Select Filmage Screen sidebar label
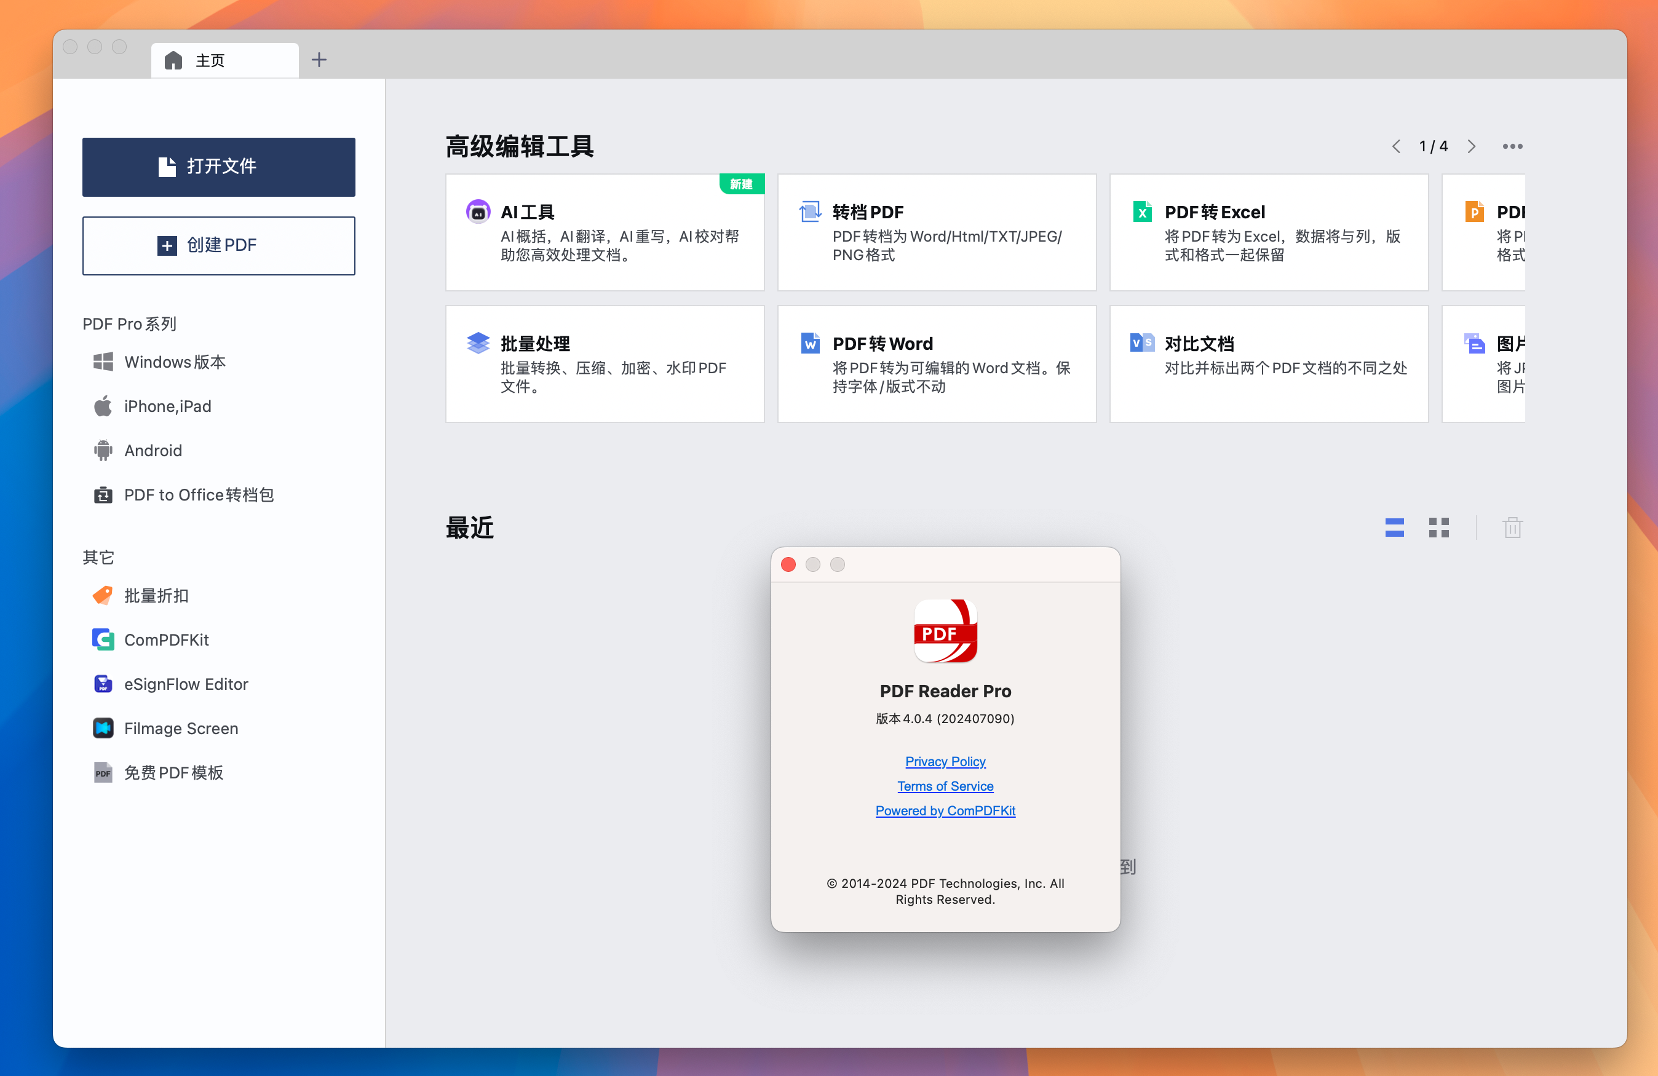1658x1076 pixels. (181, 729)
